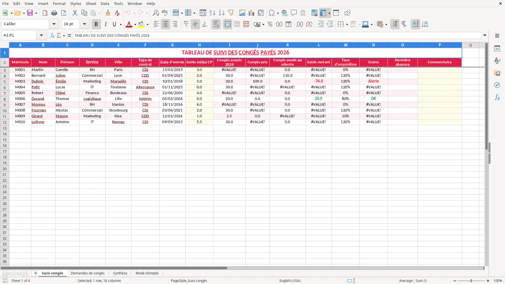Open Freeze Rows and Columns dropdown arrow
Image resolution: width=505 pixels, height=284 pixels.
pyautogui.click(x=329, y=13)
